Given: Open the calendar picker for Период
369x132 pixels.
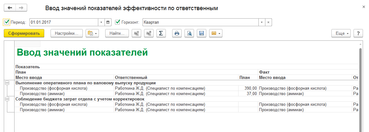Looking at the screenshot, I should click(x=108, y=22).
